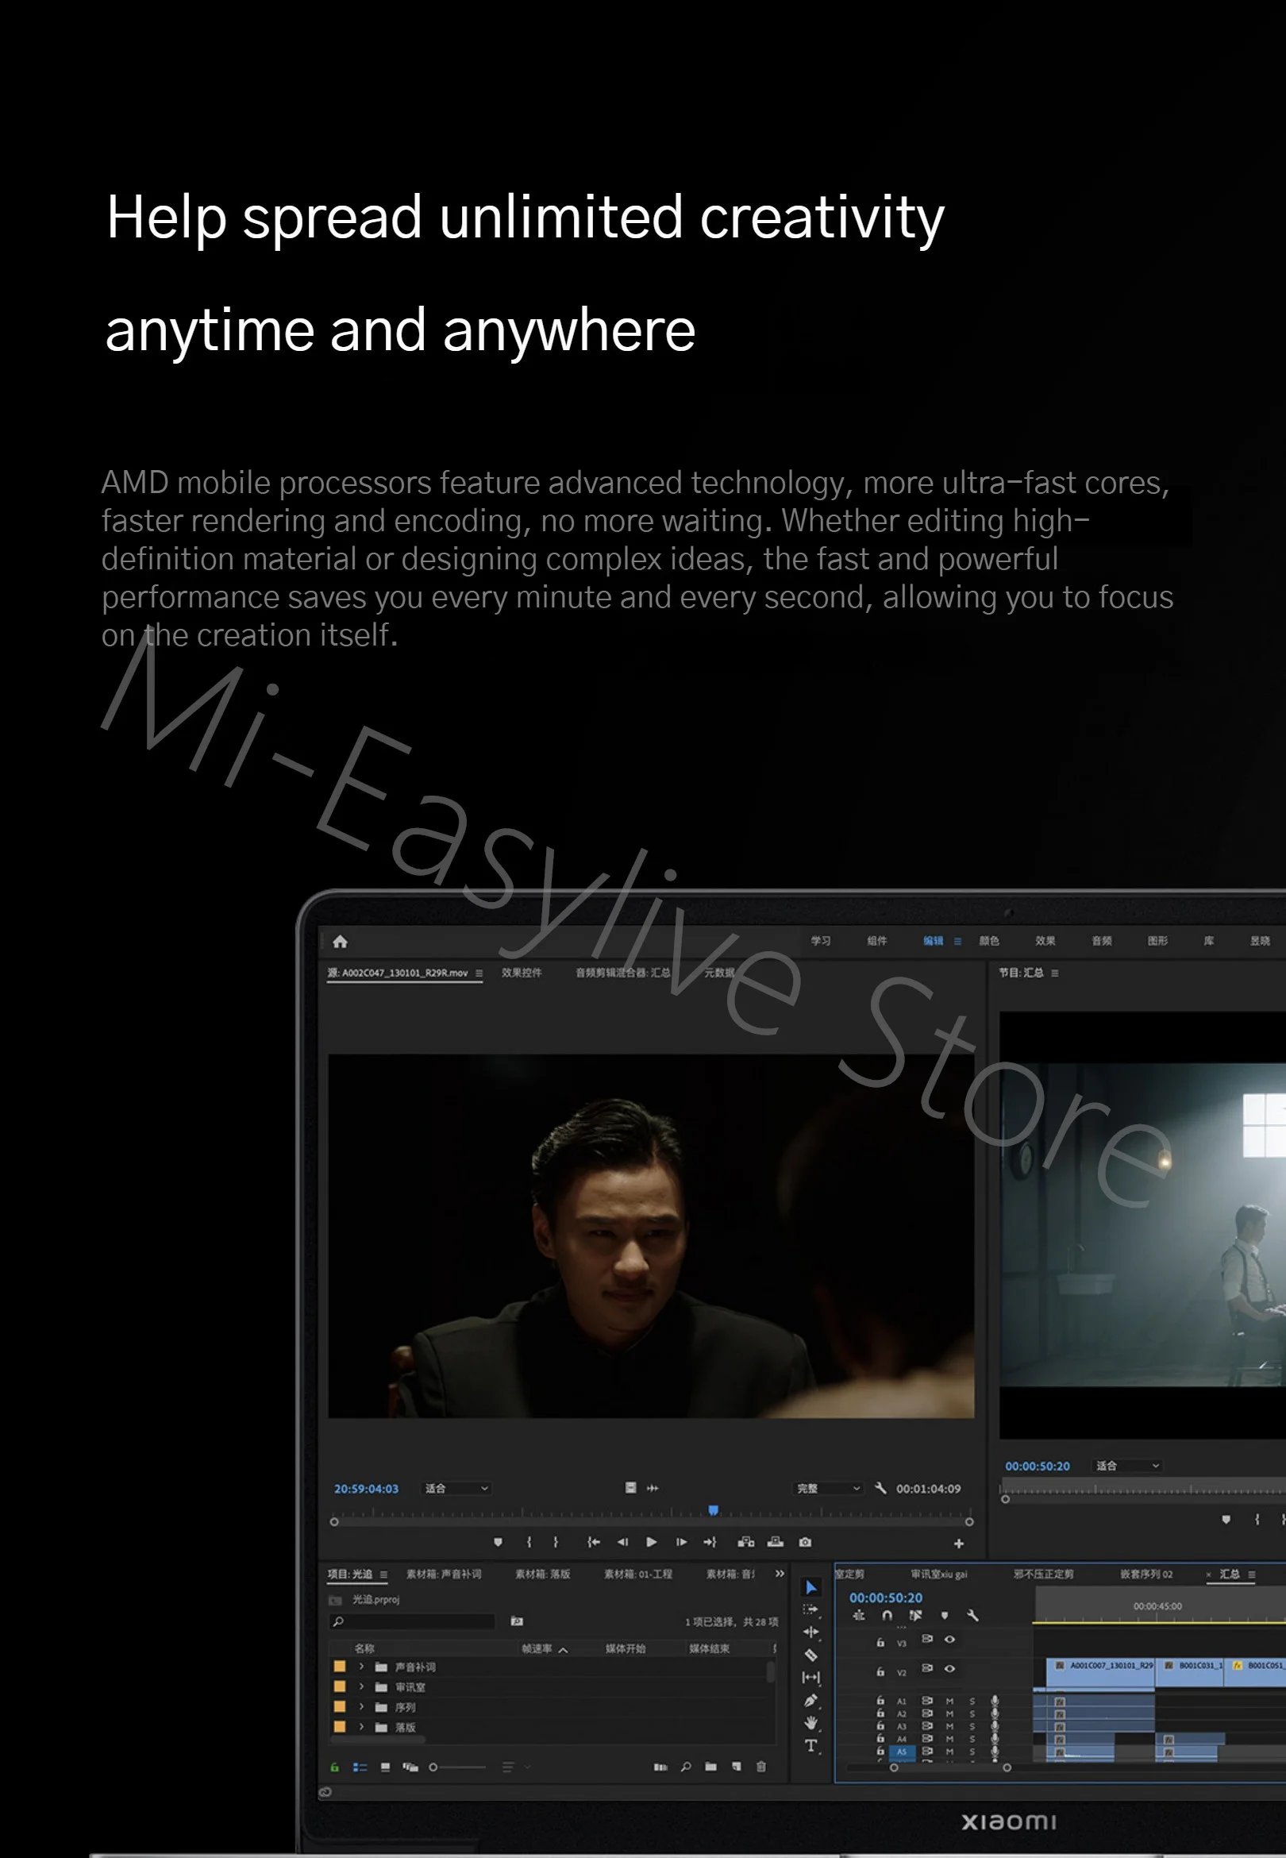Image resolution: width=1286 pixels, height=1858 pixels.
Task: Open the 项目: 光追 panel menu
Action: click(x=383, y=1575)
